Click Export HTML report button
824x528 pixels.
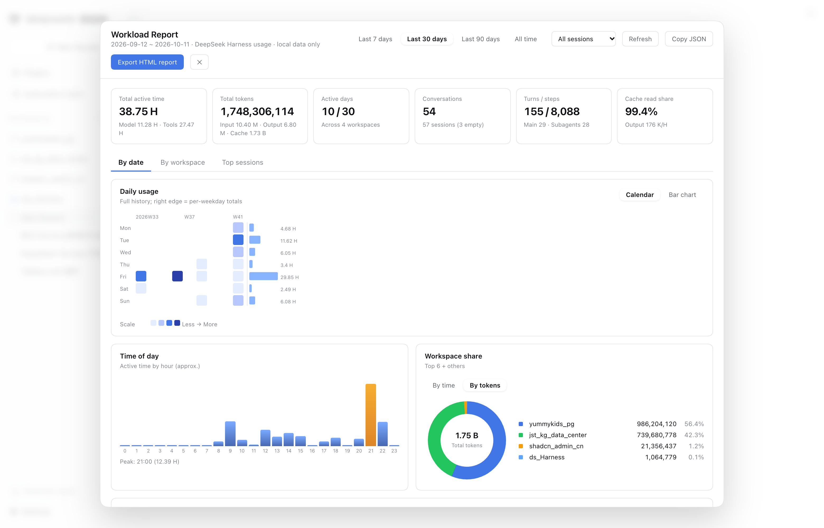(147, 62)
